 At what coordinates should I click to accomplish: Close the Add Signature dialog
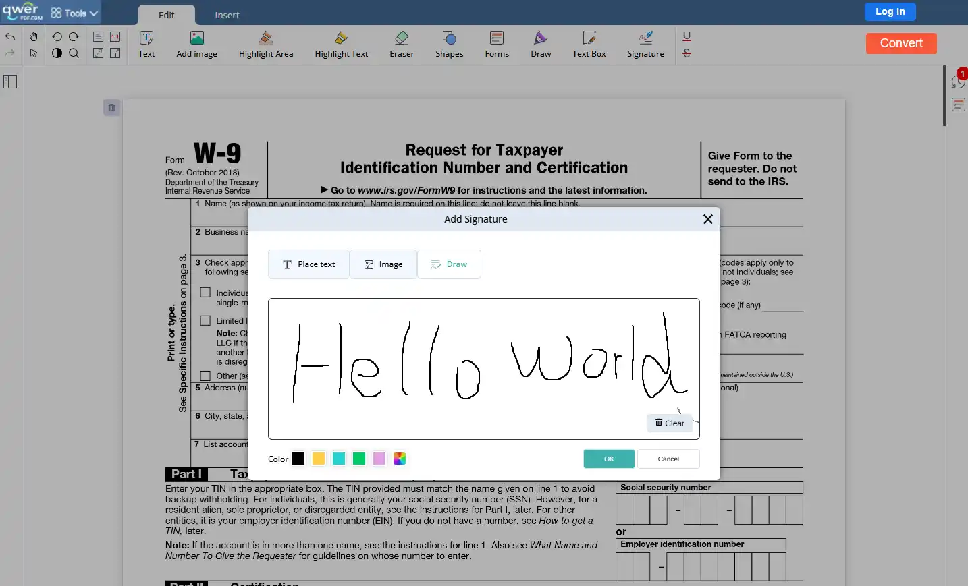point(708,219)
